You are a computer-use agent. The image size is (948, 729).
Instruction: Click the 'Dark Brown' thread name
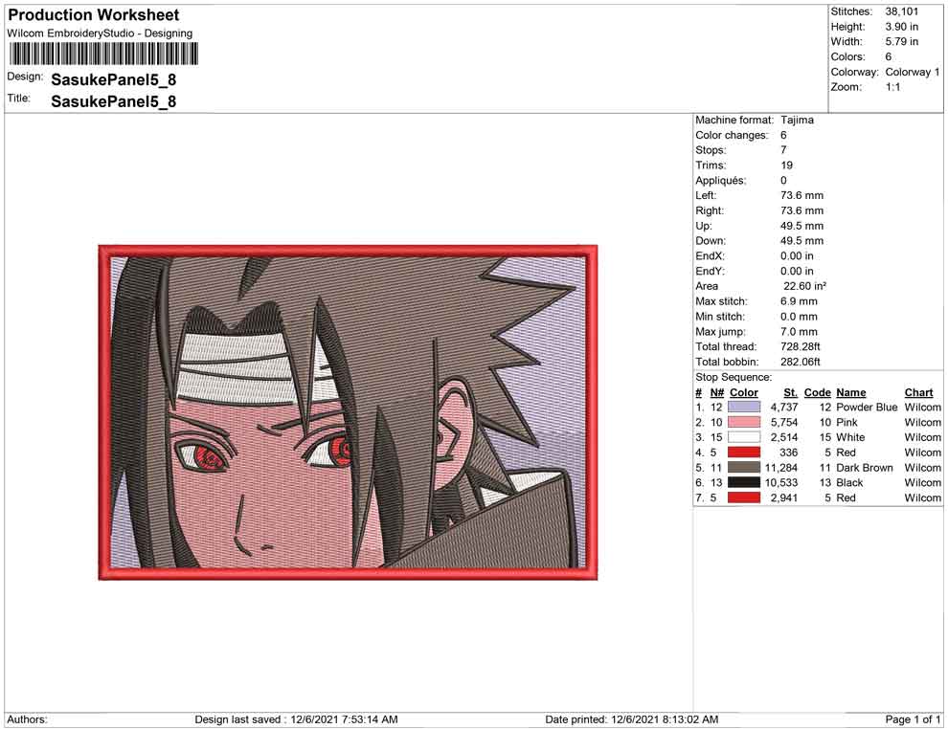(864, 468)
